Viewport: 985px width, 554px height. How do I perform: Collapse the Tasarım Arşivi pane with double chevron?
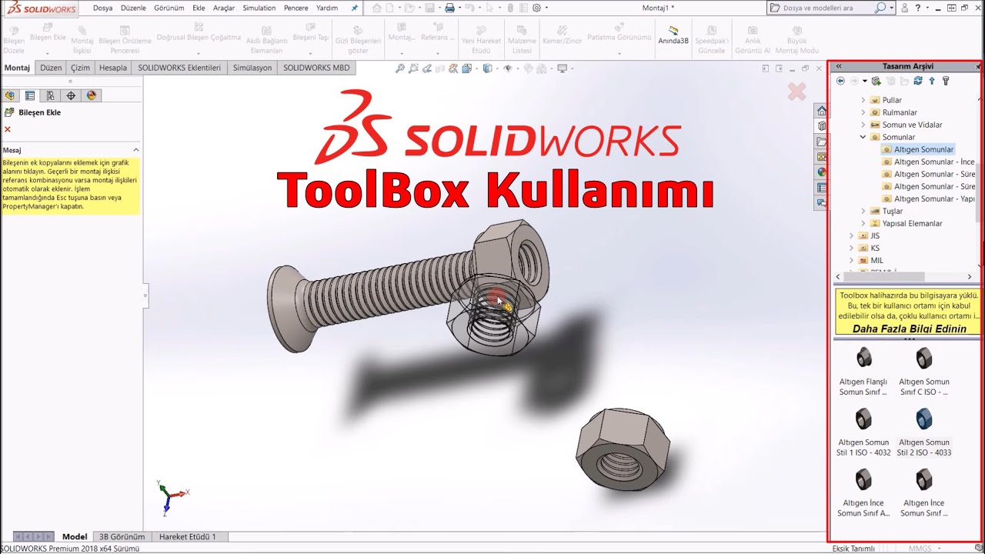point(839,67)
